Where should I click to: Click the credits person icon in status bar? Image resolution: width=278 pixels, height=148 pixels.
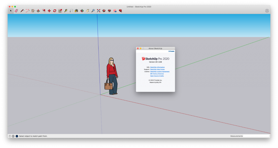13,136
